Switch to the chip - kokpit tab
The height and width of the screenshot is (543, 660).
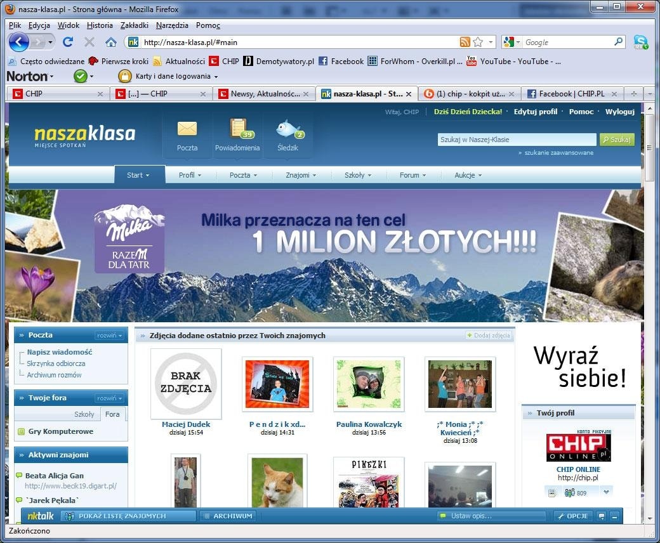(470, 94)
